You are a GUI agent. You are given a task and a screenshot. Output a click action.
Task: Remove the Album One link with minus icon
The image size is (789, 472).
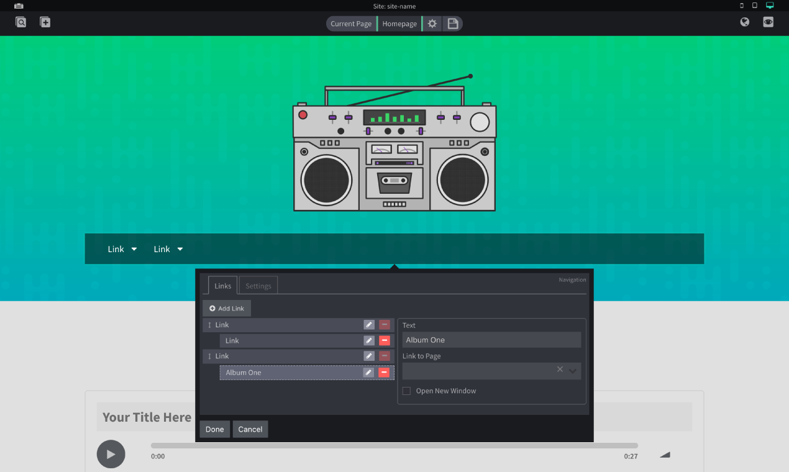point(385,373)
